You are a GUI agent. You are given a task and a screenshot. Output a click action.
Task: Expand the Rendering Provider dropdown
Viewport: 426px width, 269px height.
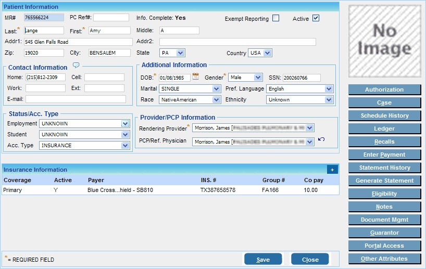310,127
